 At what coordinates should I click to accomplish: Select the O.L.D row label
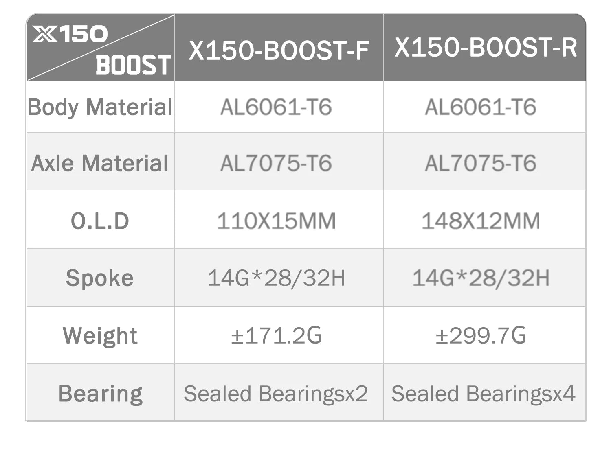point(100,221)
